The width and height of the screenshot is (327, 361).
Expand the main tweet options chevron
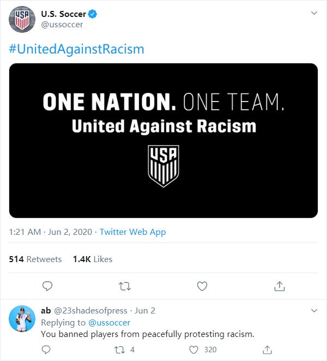[313, 13]
